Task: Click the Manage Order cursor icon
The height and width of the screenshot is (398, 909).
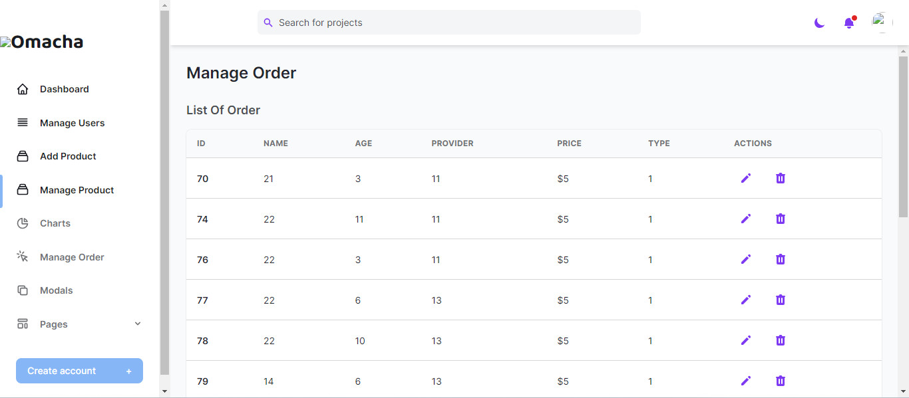Action: 23,256
